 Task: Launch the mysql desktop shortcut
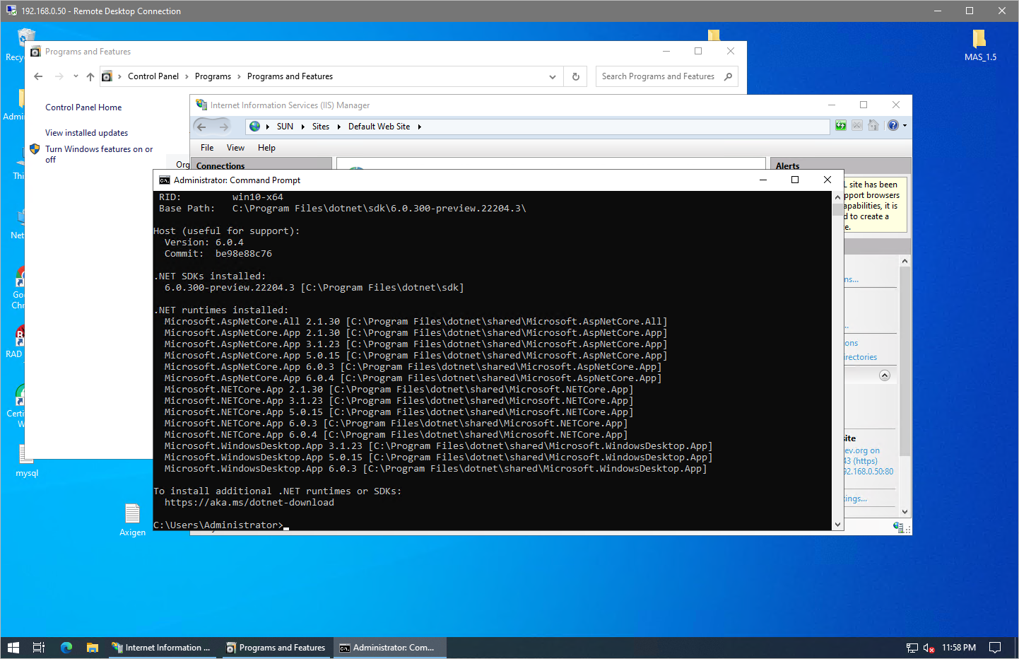tap(26, 453)
